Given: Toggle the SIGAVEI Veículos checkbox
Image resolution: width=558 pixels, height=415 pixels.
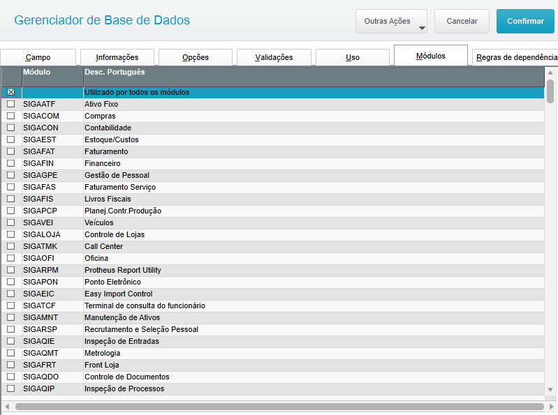Looking at the screenshot, I should pyautogui.click(x=11, y=222).
